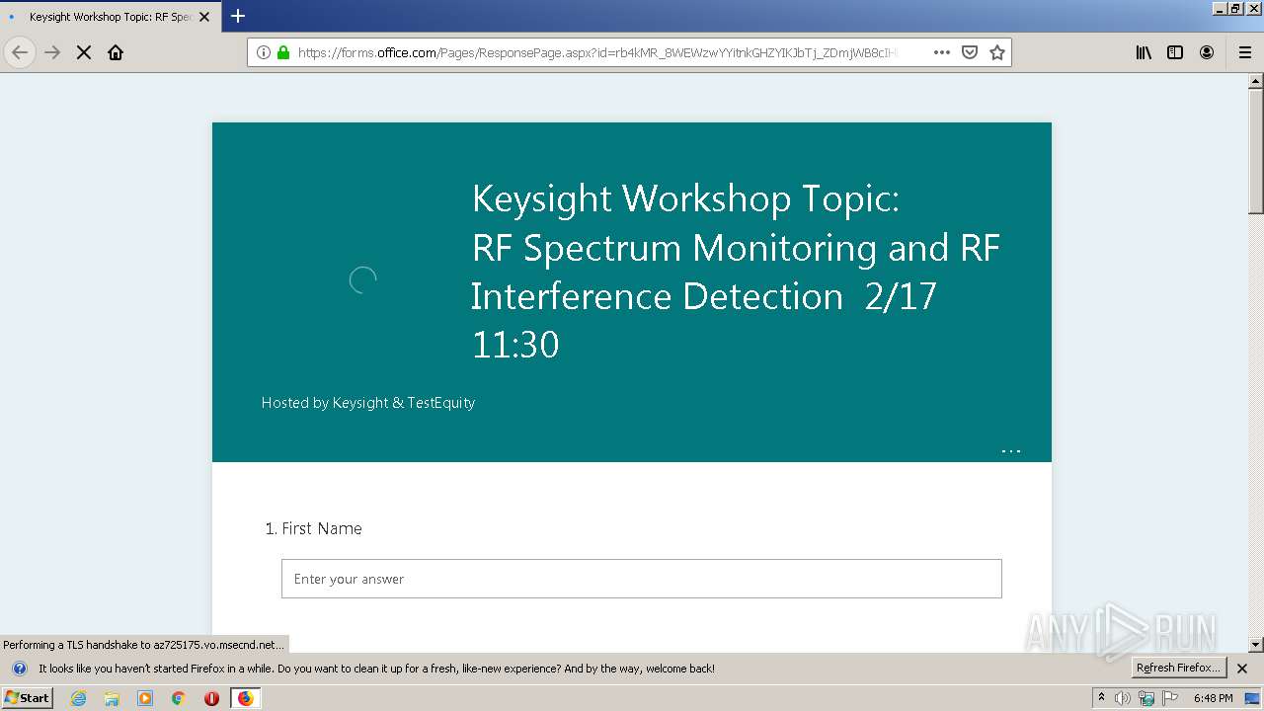Open the Firefox hamburger menu
This screenshot has width=1264, height=711.
[x=1245, y=52]
